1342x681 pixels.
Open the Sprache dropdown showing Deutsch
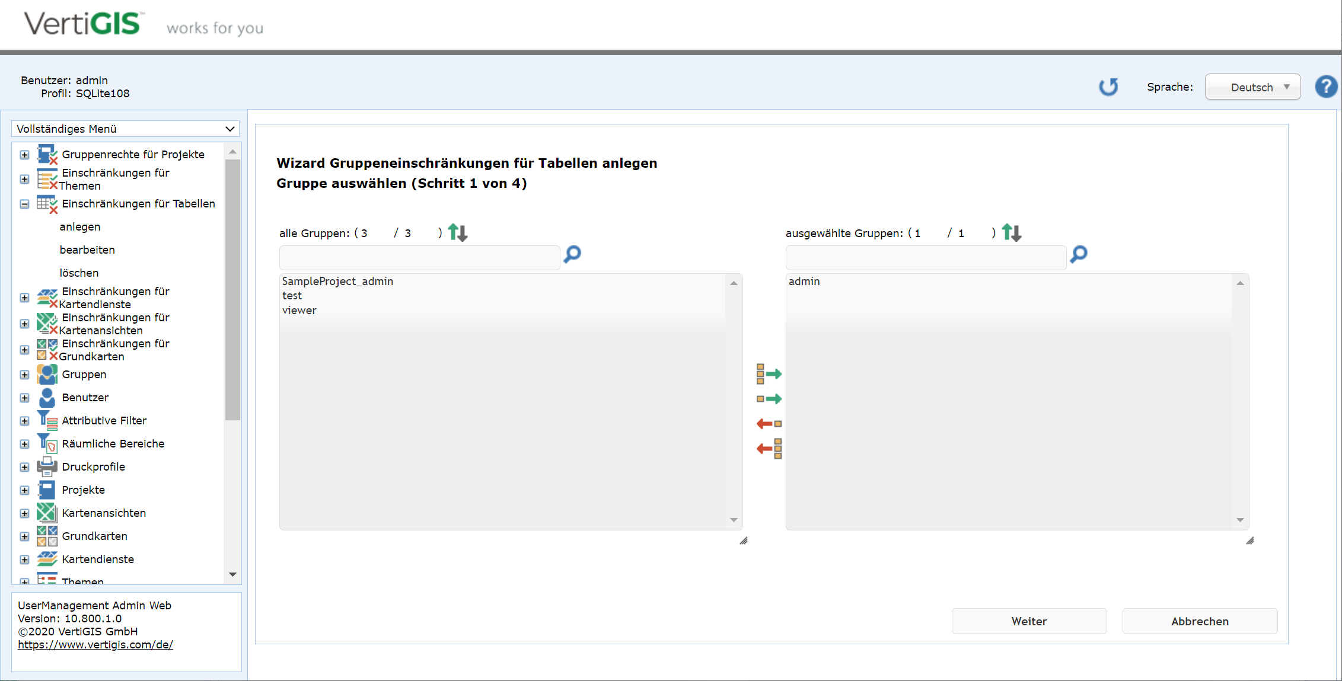coord(1252,87)
